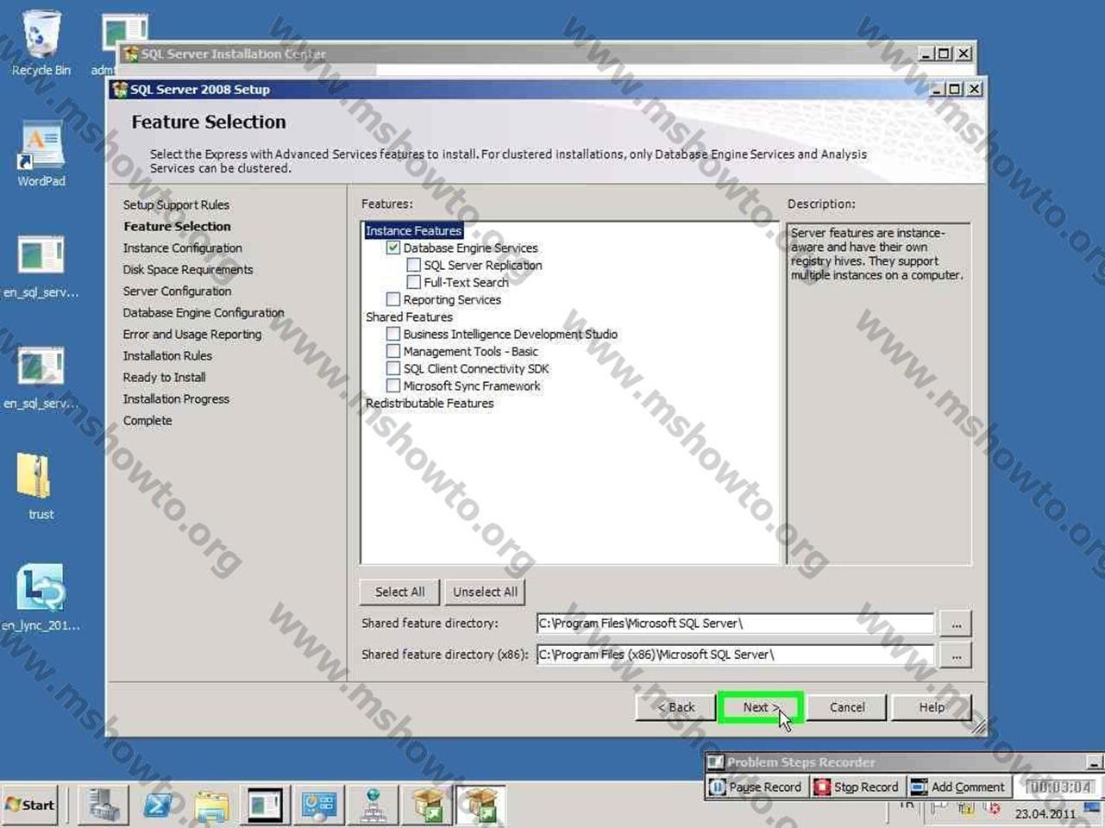Select the trust zipped folder icon
1105x828 pixels.
(41, 486)
